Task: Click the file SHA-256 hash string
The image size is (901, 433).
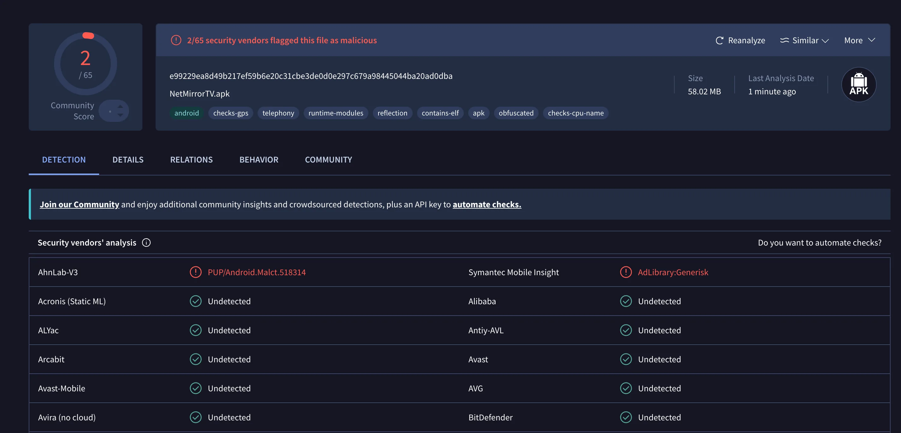Action: pos(311,76)
